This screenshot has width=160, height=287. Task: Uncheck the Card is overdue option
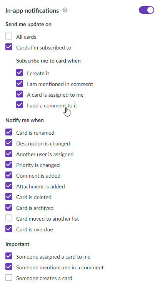point(9,229)
